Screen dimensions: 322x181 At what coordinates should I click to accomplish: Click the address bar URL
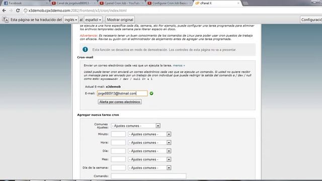pos(77,11)
